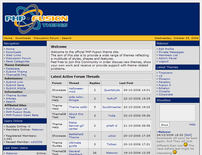Open Downloads in the Navigation panel
Screen dimensions: 202x155
[13, 52]
